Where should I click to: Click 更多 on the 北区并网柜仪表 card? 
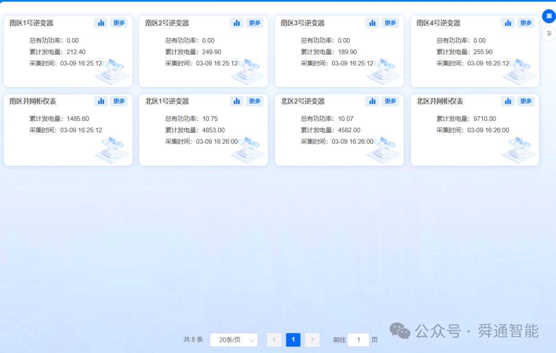[x=526, y=101]
